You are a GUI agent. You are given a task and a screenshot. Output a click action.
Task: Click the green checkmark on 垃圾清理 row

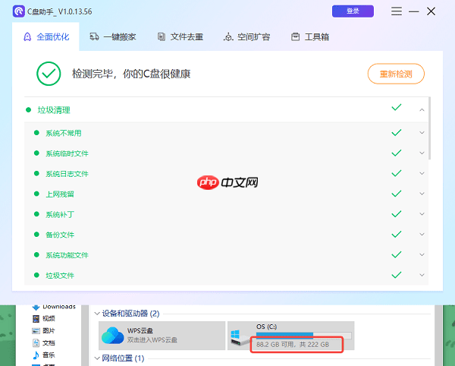point(397,107)
